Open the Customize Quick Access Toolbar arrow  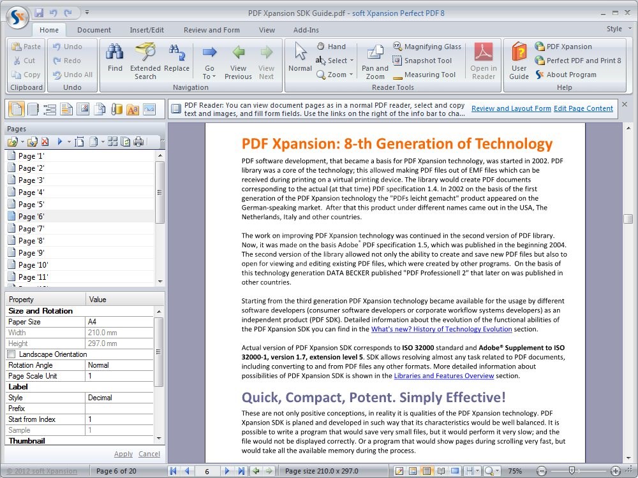(x=87, y=13)
